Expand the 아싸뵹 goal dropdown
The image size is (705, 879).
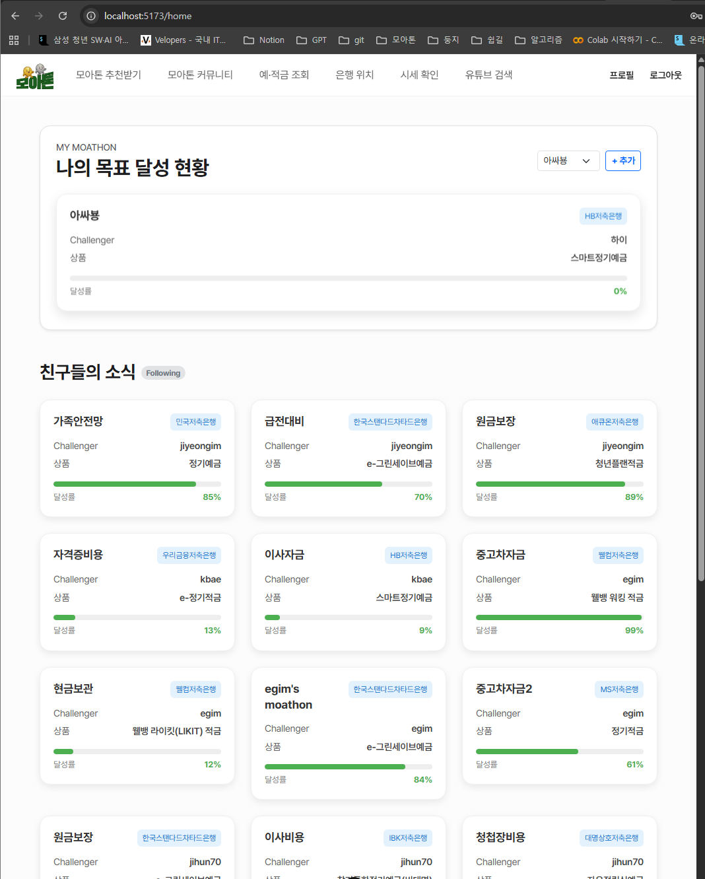click(x=568, y=160)
